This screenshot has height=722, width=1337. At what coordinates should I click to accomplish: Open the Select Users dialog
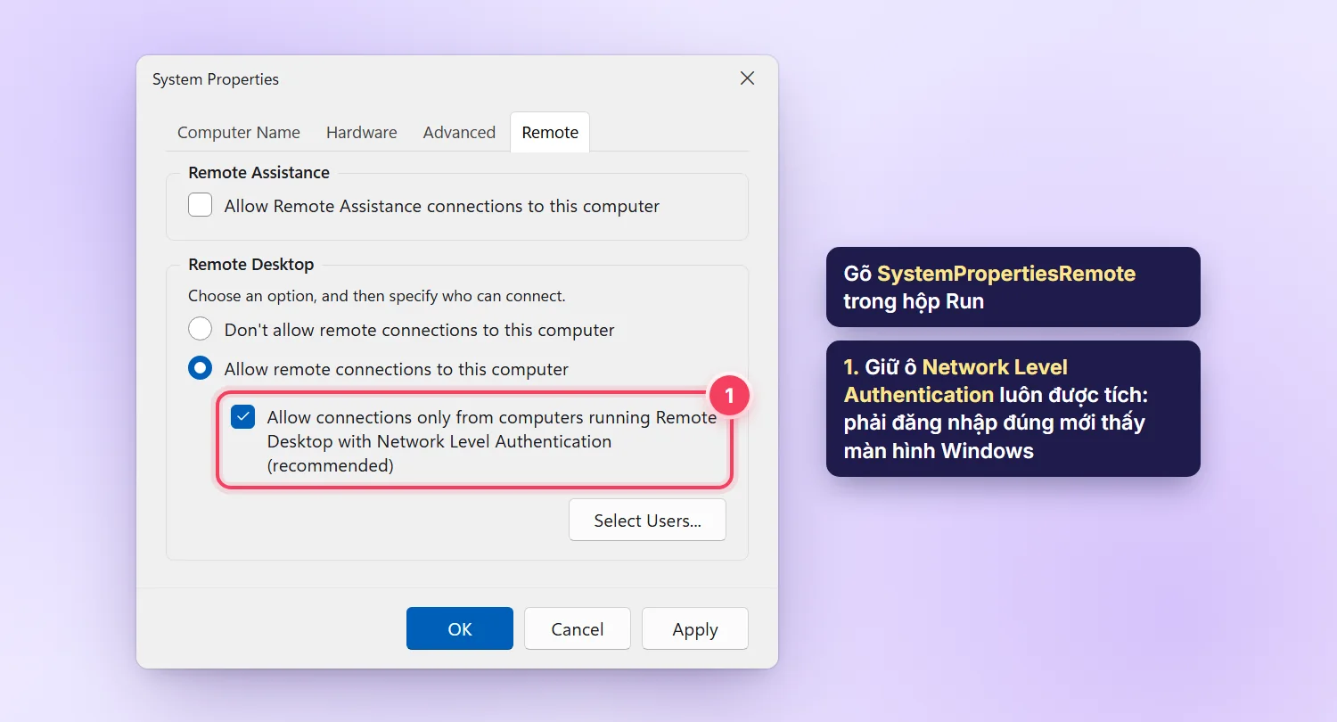tap(647, 520)
